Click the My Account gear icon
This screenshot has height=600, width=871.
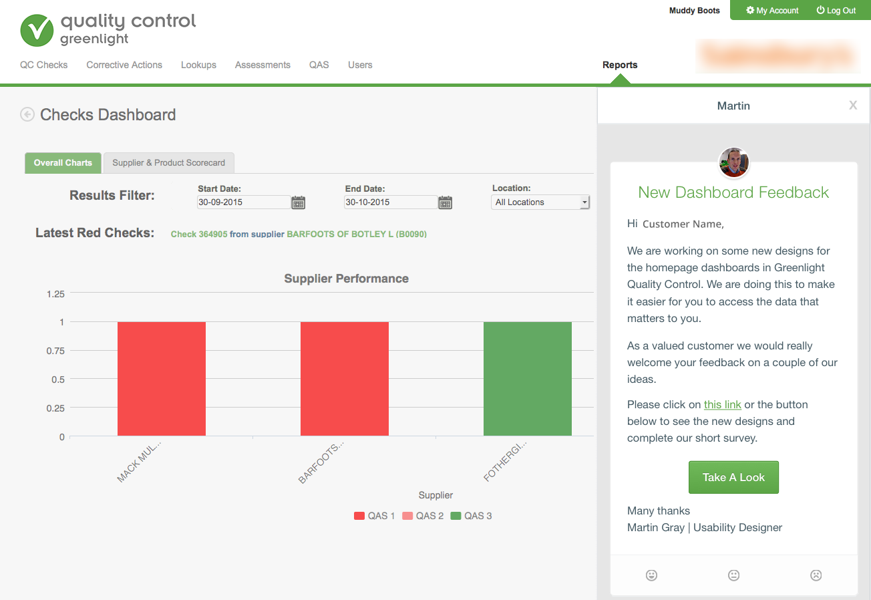click(749, 10)
